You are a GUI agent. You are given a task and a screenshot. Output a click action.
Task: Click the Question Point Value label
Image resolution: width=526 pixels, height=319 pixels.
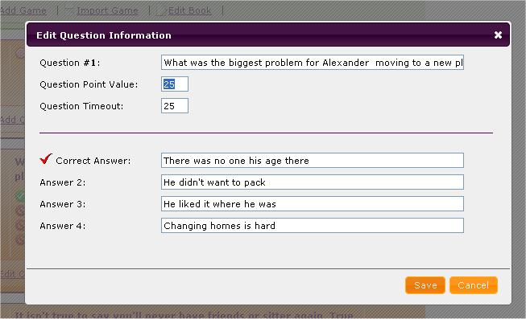tap(89, 84)
